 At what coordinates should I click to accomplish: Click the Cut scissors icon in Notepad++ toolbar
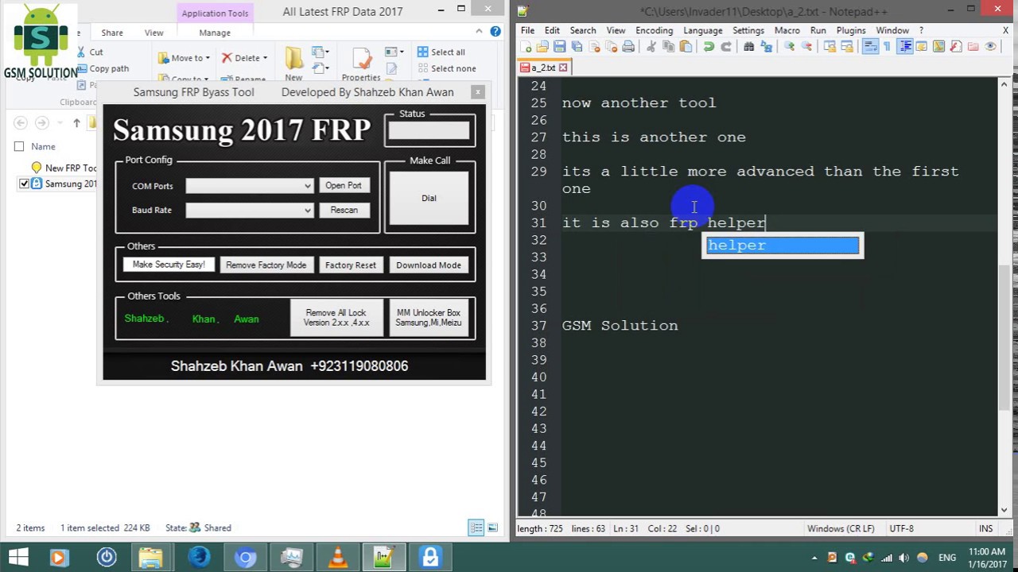point(651,47)
